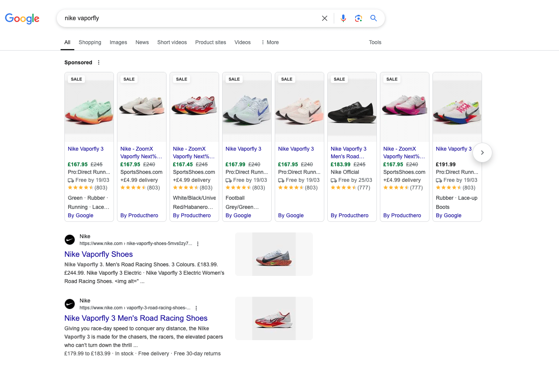Click By Google under Football Grey/Green product
Screen dimensions: 559x366
click(238, 215)
